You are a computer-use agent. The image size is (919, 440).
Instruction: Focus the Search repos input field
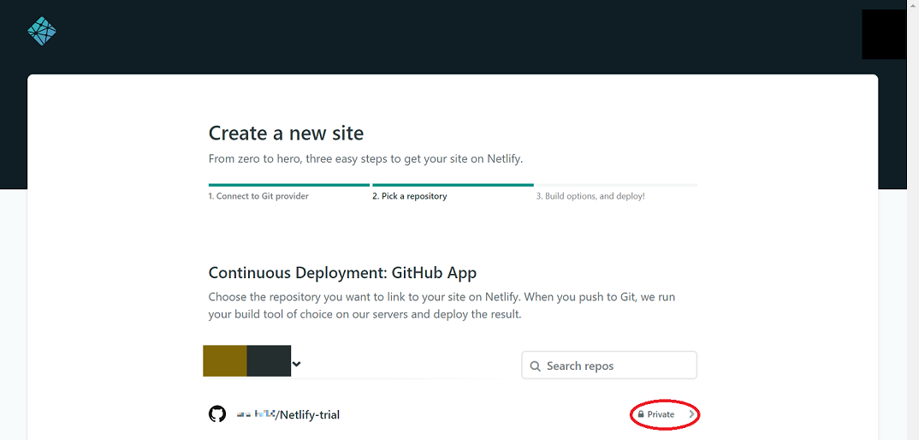pyautogui.click(x=609, y=366)
